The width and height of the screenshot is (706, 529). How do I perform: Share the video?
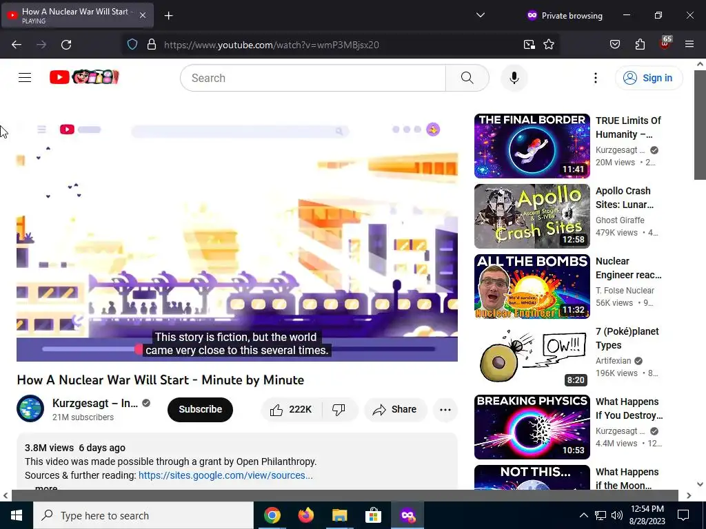tap(395, 409)
